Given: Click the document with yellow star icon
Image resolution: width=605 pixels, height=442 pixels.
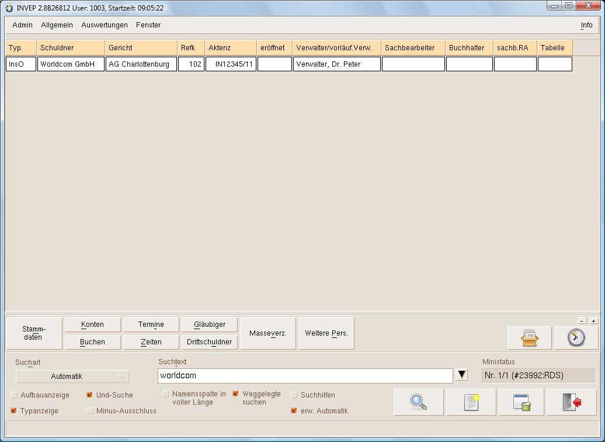Looking at the screenshot, I should point(471,402).
